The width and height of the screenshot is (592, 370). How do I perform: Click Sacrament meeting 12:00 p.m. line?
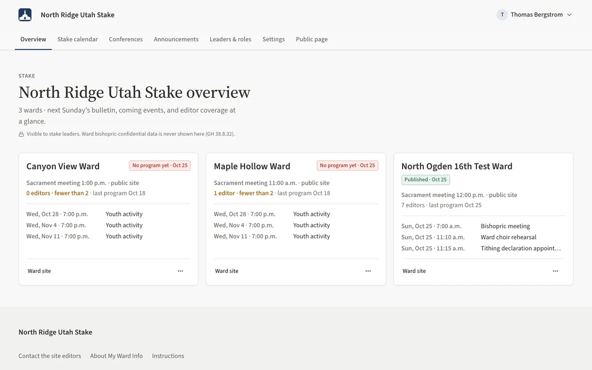coord(459,195)
